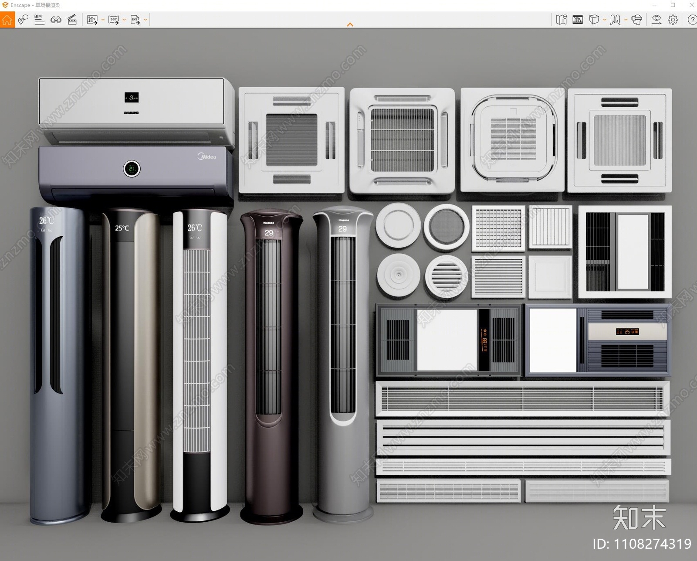Toggle fly/walk mode wings icon
The image size is (697, 561).
point(615,20)
